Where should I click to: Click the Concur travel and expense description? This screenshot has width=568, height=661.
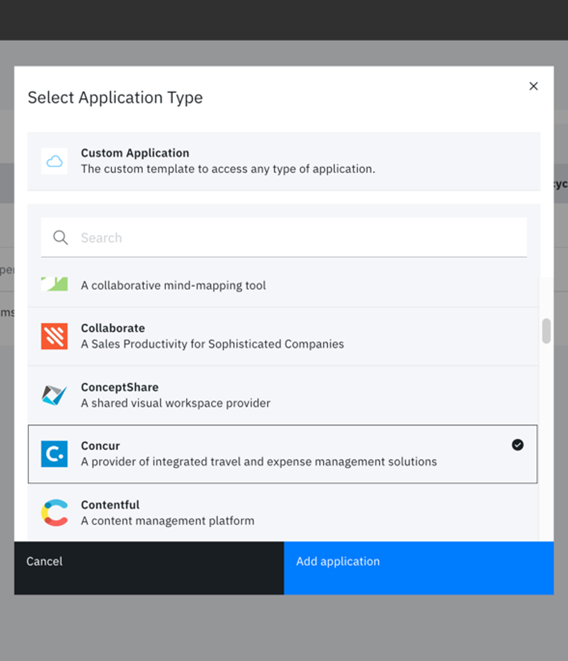(259, 462)
